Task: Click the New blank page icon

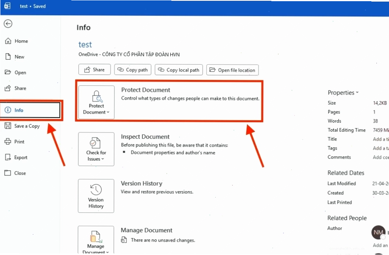Action: coord(8,56)
